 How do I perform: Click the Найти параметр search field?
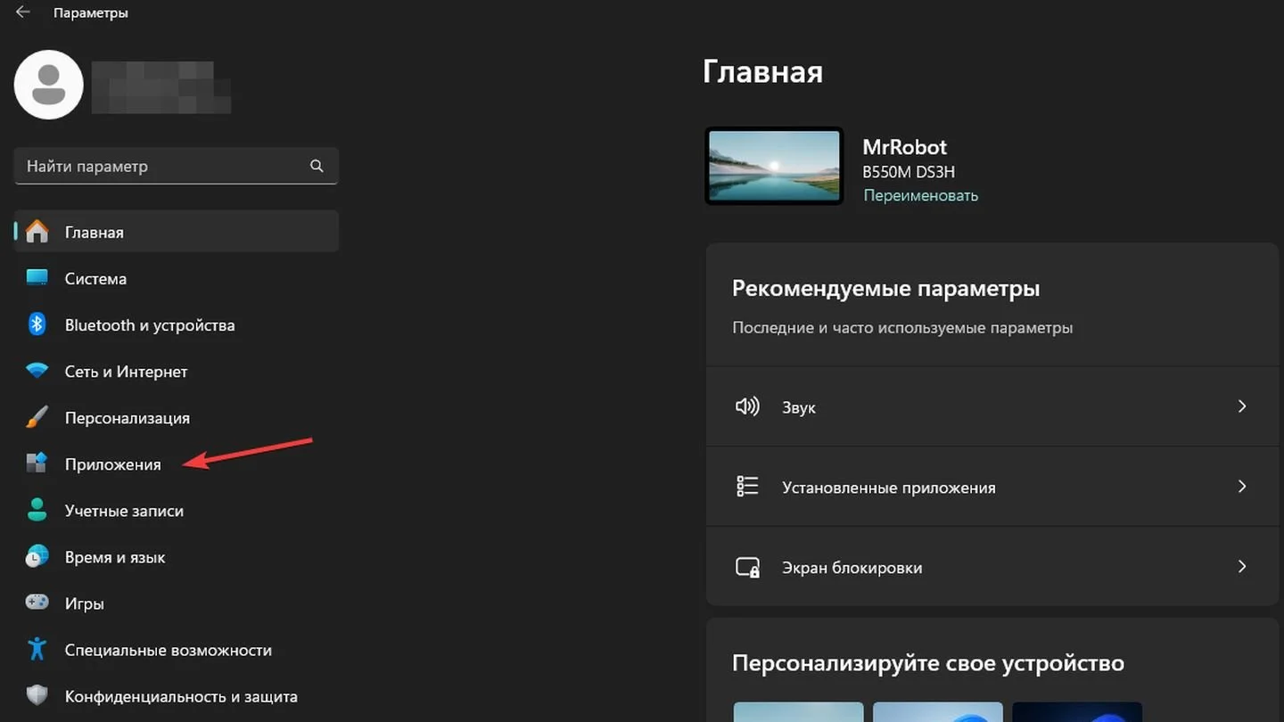coord(177,166)
